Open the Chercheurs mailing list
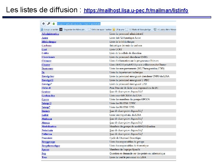 pos(48,57)
